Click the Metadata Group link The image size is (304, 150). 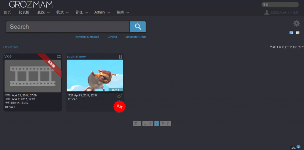point(136,37)
